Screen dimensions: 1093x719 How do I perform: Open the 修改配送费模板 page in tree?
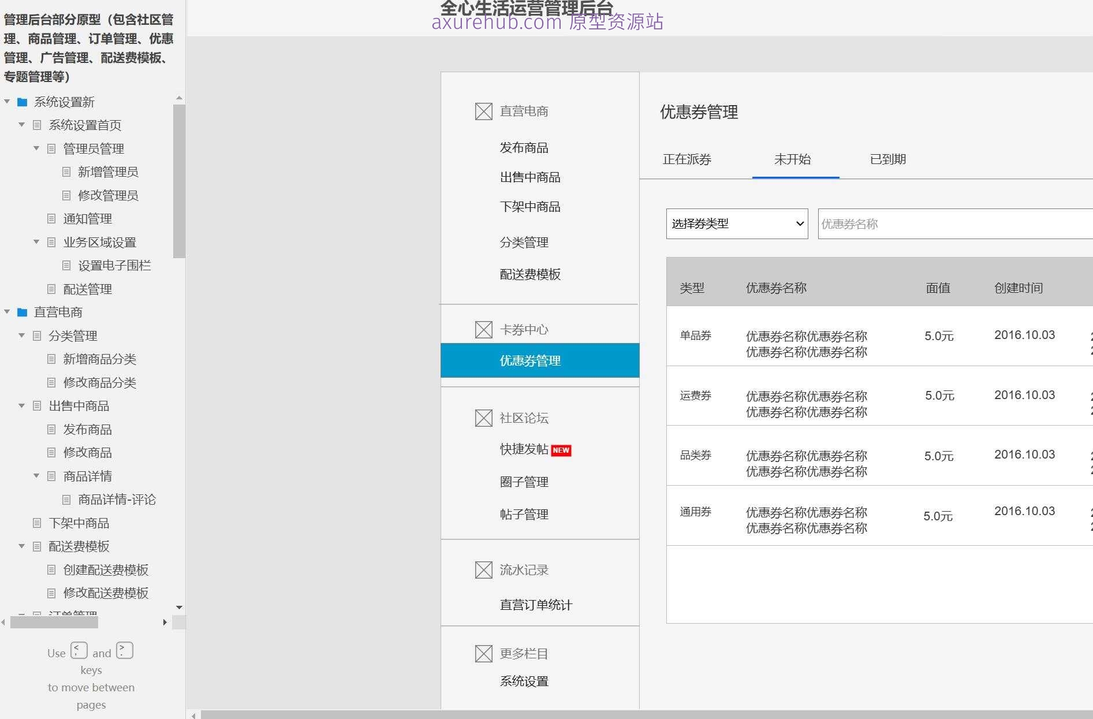coord(106,593)
